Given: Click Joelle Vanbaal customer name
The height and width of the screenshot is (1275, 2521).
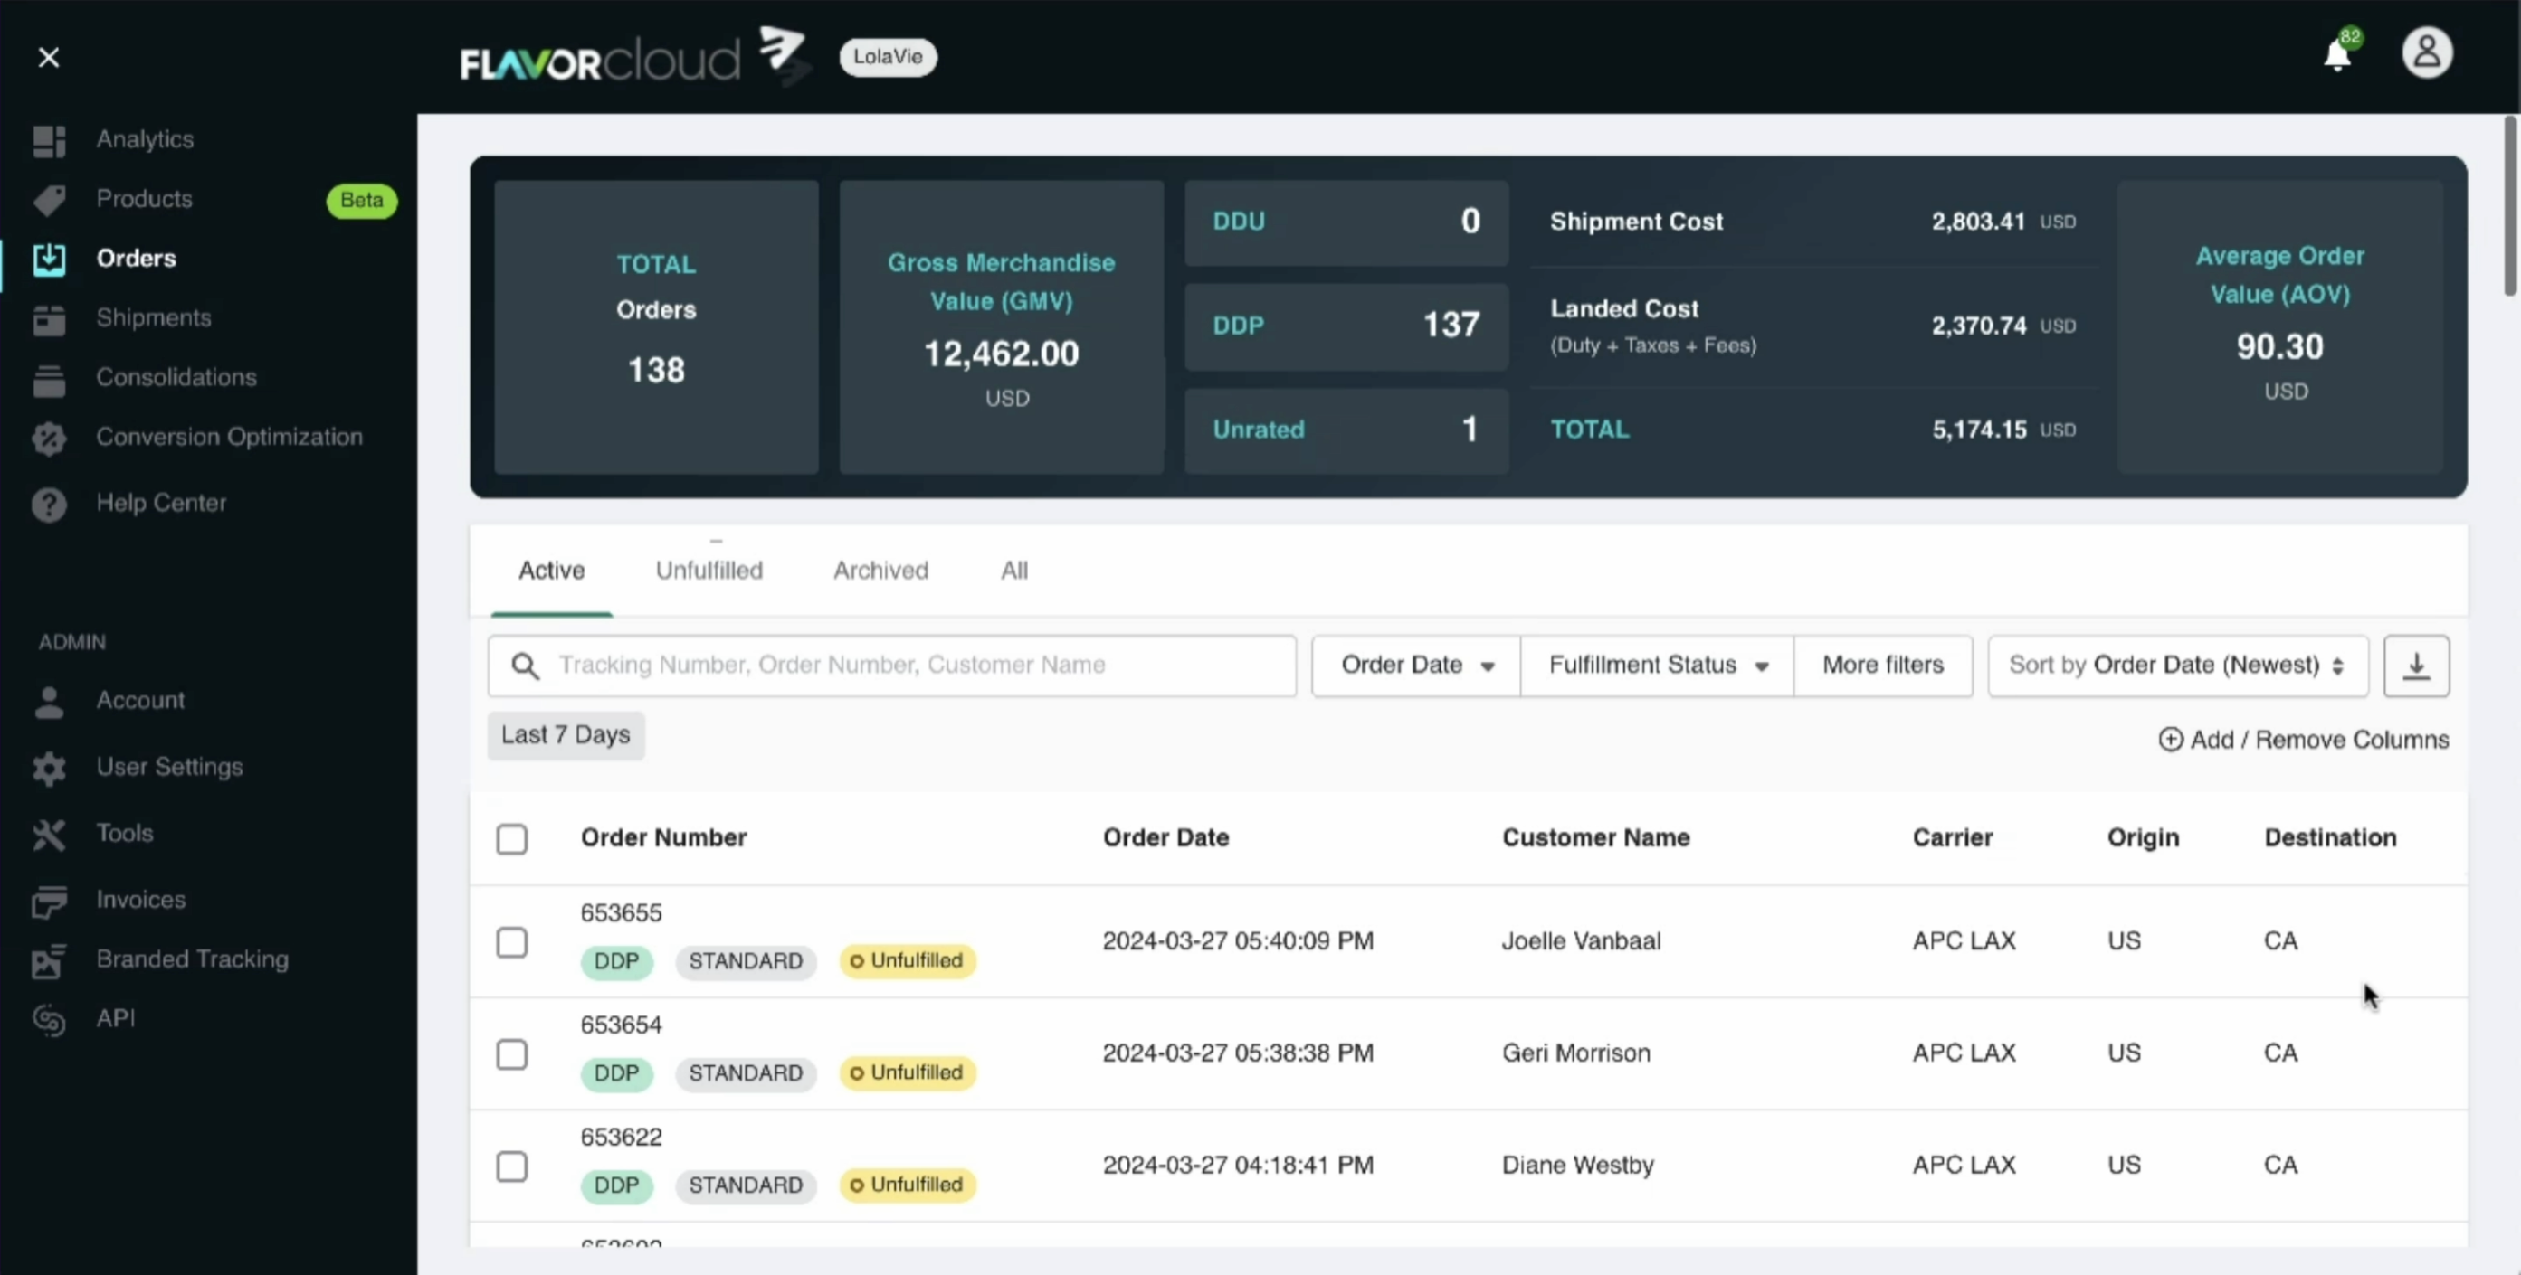Looking at the screenshot, I should click(1582, 941).
